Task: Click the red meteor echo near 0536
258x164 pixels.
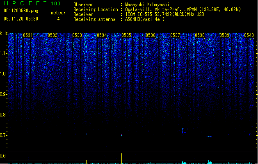Action: pos(145,135)
